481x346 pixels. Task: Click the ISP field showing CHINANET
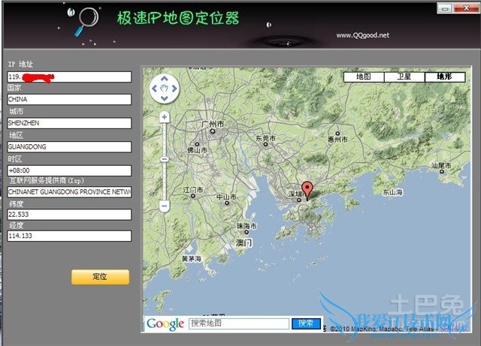click(68, 192)
